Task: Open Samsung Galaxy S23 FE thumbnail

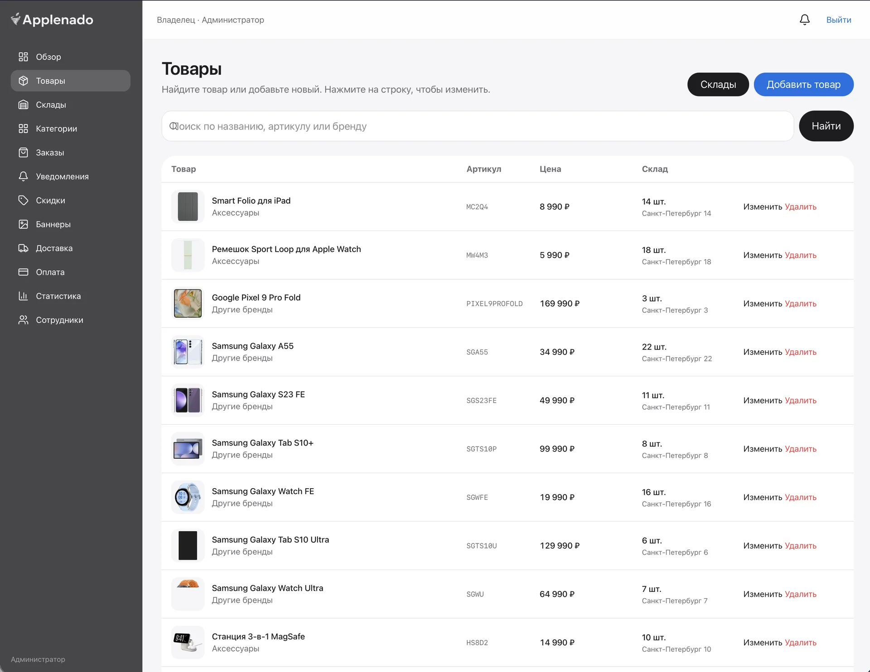Action: [x=188, y=400]
